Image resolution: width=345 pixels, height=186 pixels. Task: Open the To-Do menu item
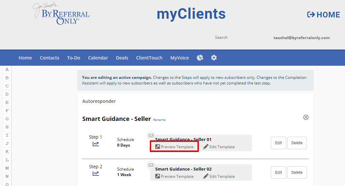point(74,58)
